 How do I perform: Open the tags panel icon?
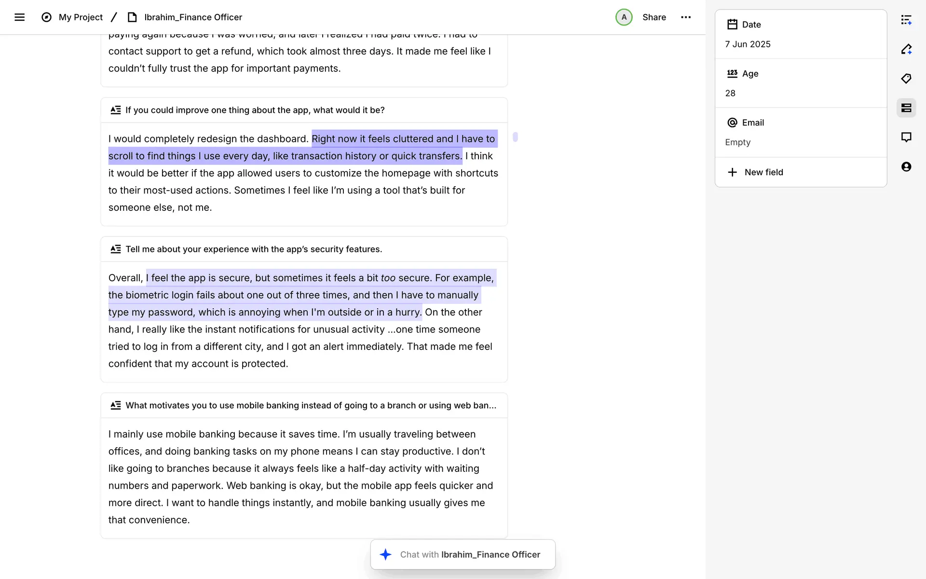pos(906,79)
